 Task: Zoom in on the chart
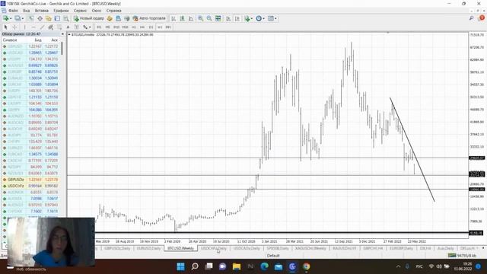[x=201, y=18]
